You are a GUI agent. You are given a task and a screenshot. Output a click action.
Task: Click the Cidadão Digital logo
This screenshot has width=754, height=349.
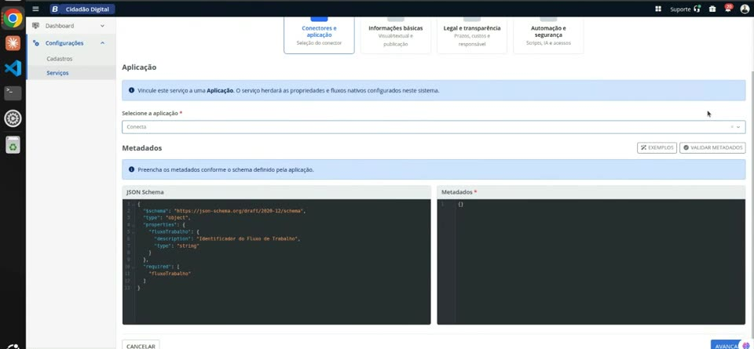[x=82, y=9]
